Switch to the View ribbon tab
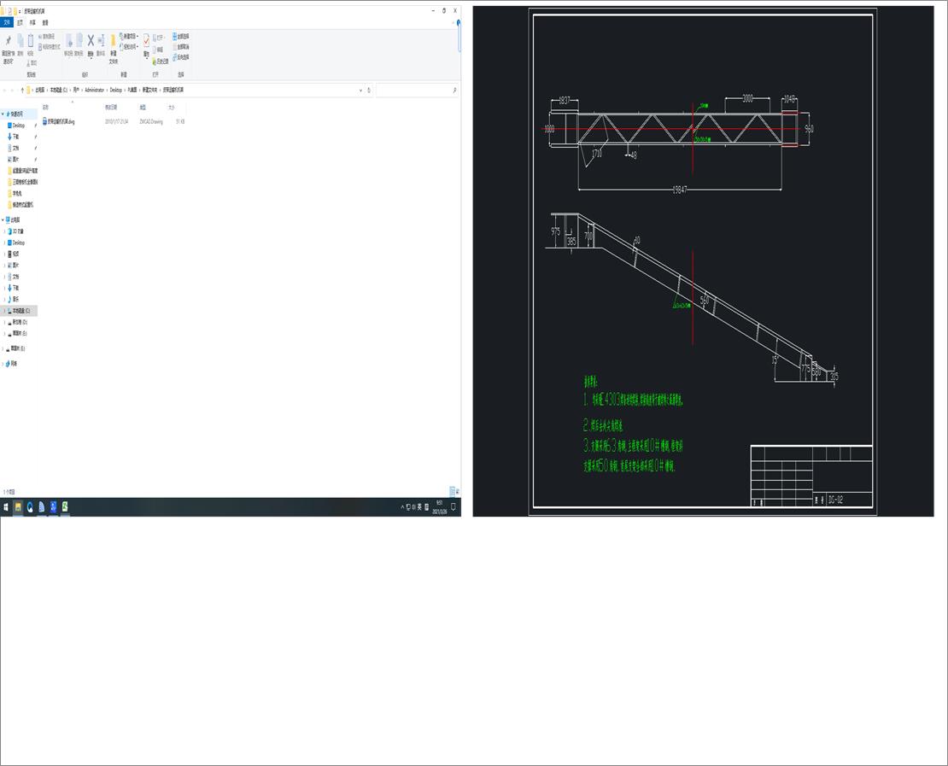Image resolution: width=948 pixels, height=766 pixels. coord(45,22)
